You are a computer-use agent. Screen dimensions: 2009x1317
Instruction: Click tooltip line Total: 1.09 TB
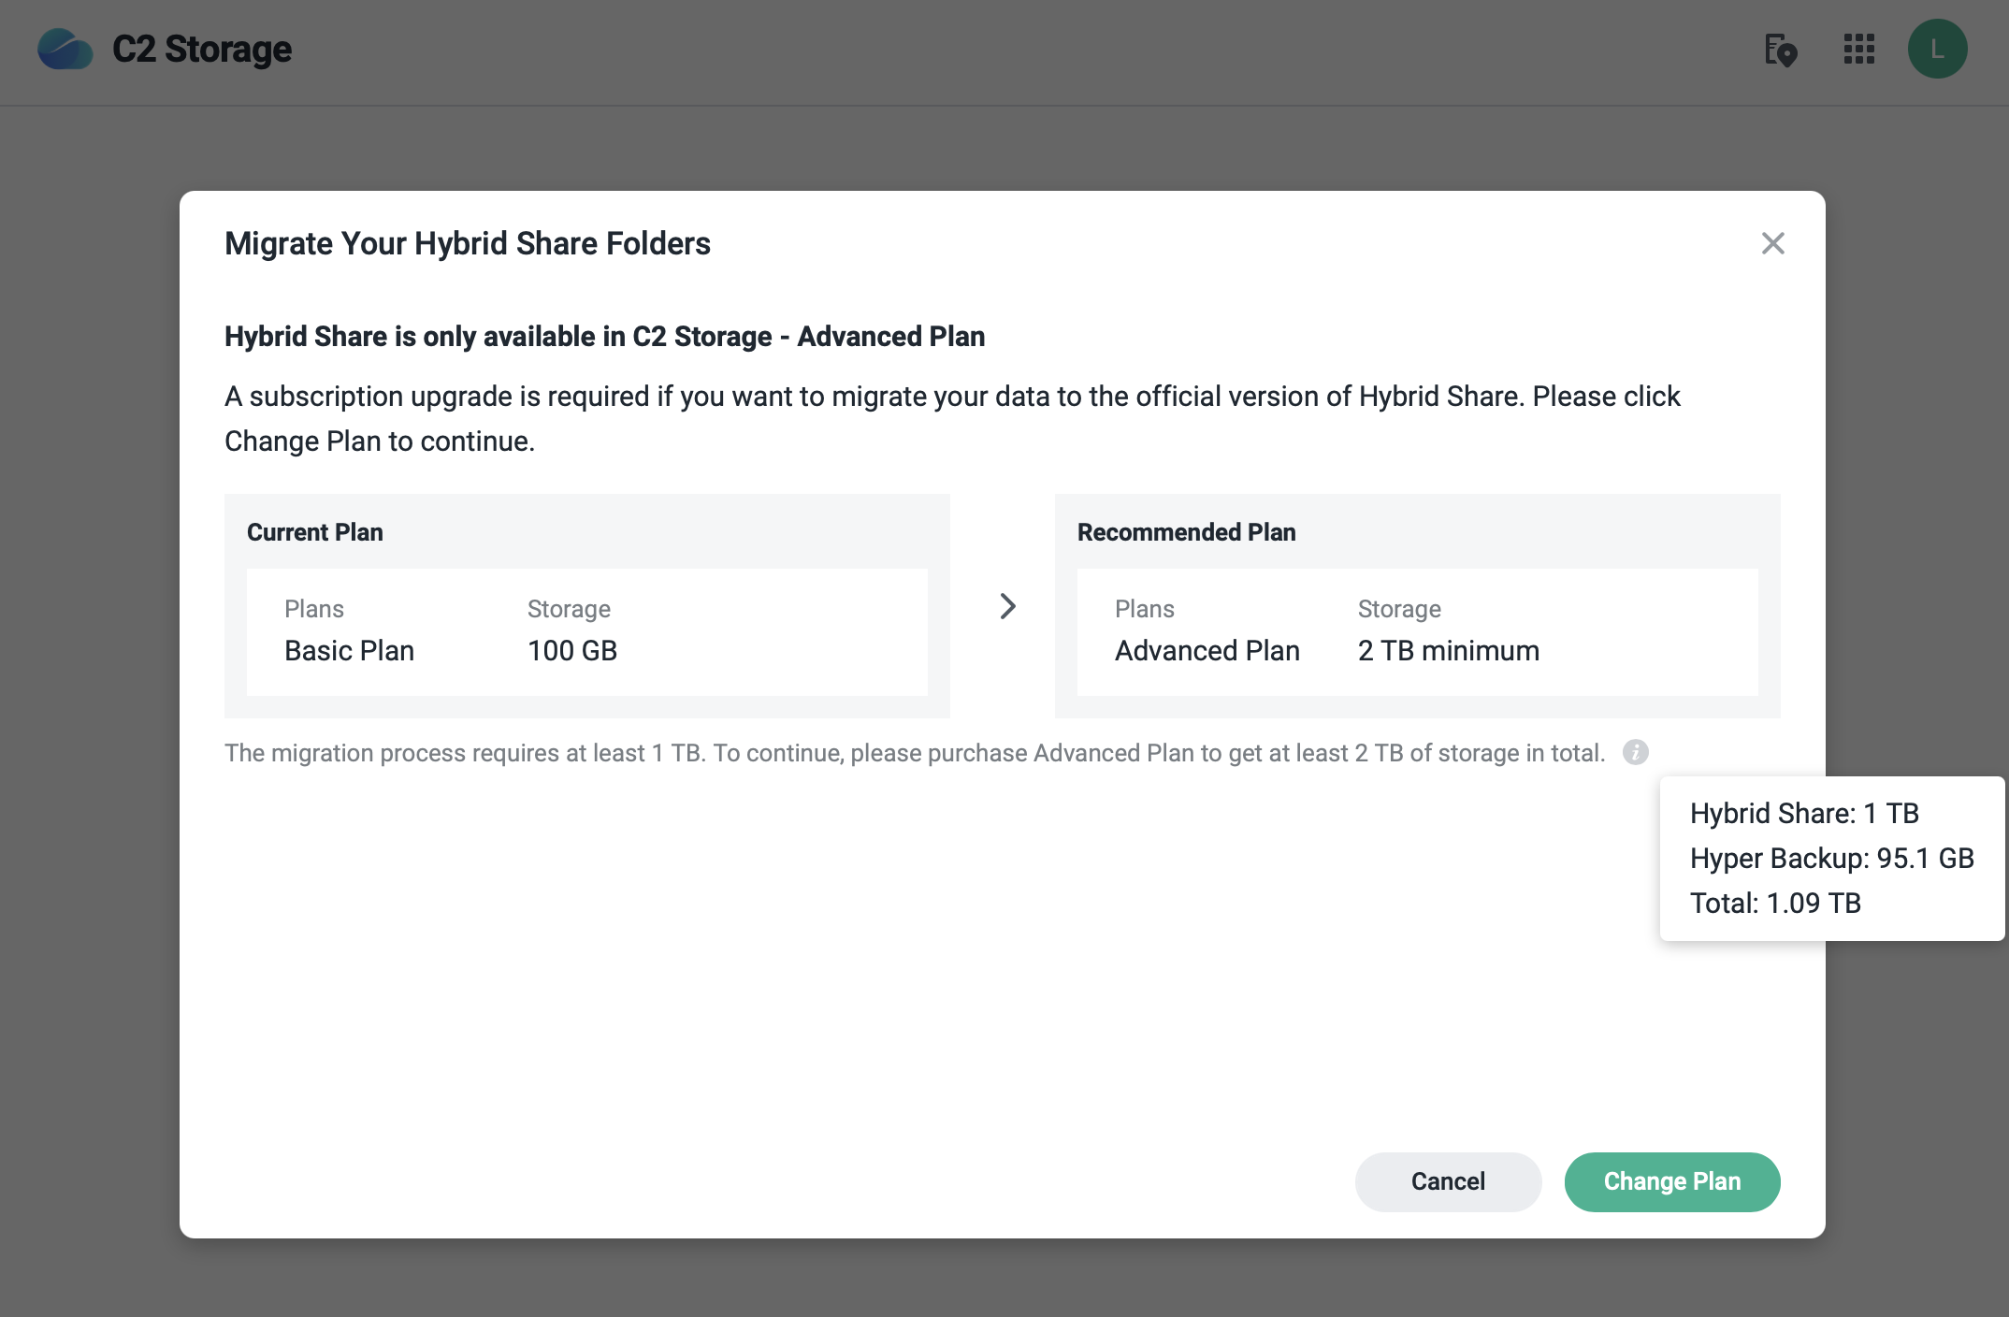[1775, 903]
